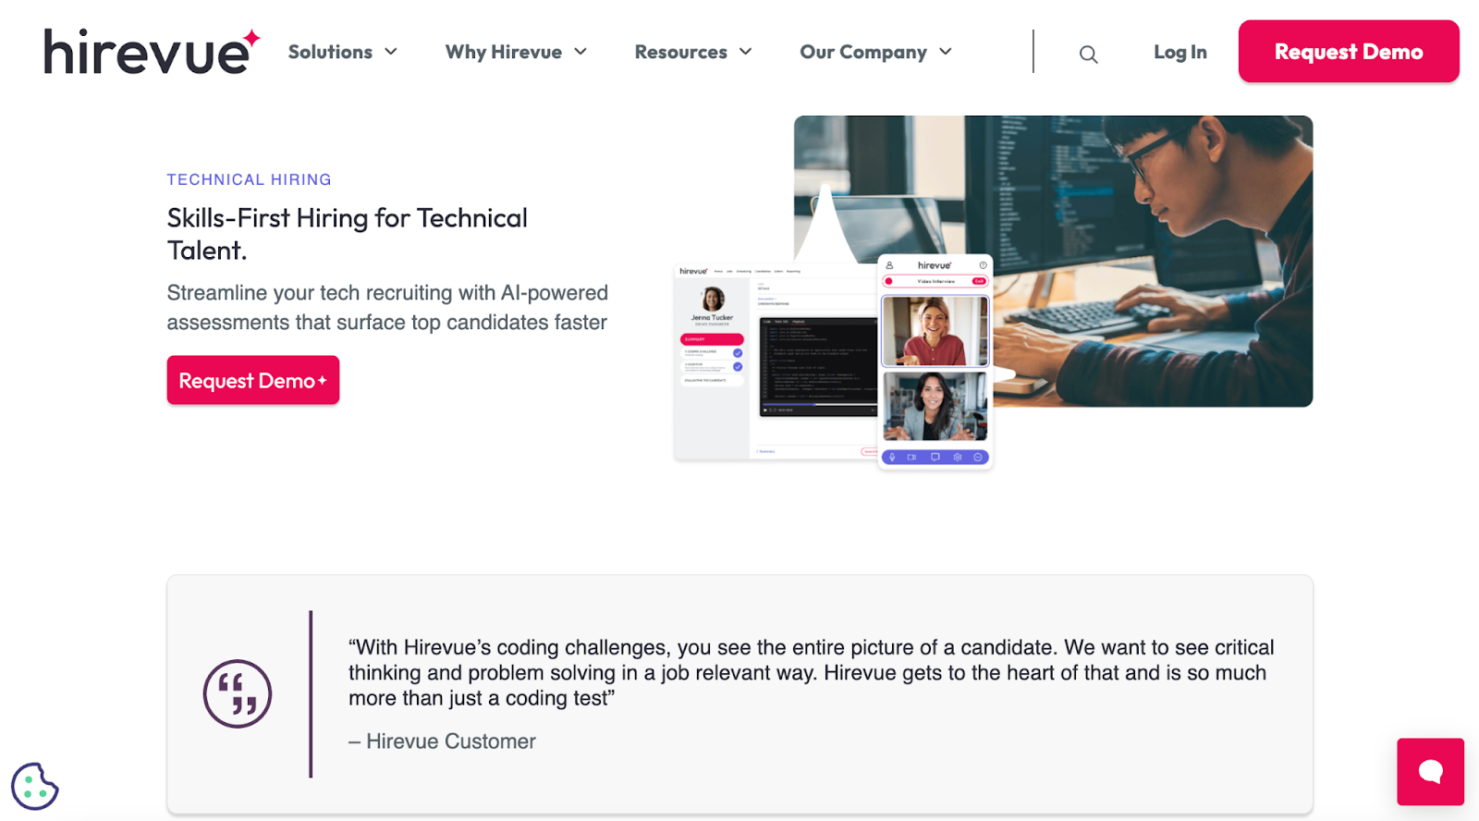The image size is (1479, 821).
Task: Select Candidates in the demo app navigation
Action: 763,271
